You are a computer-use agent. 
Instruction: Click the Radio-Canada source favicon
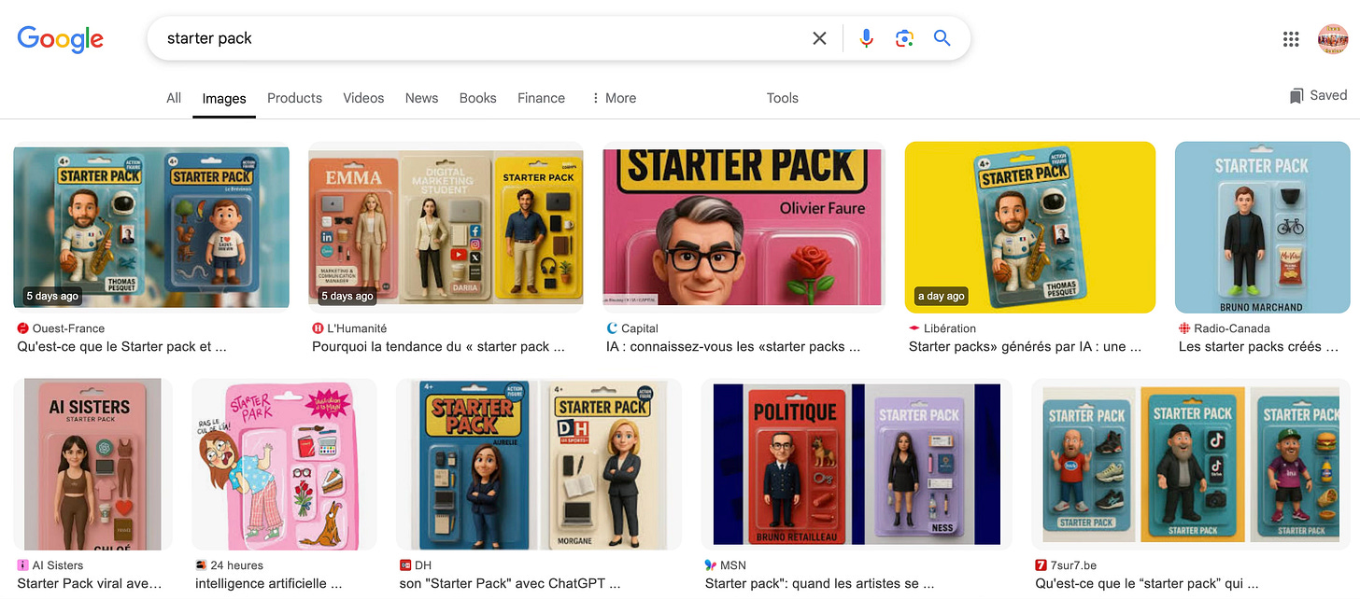coord(1184,328)
